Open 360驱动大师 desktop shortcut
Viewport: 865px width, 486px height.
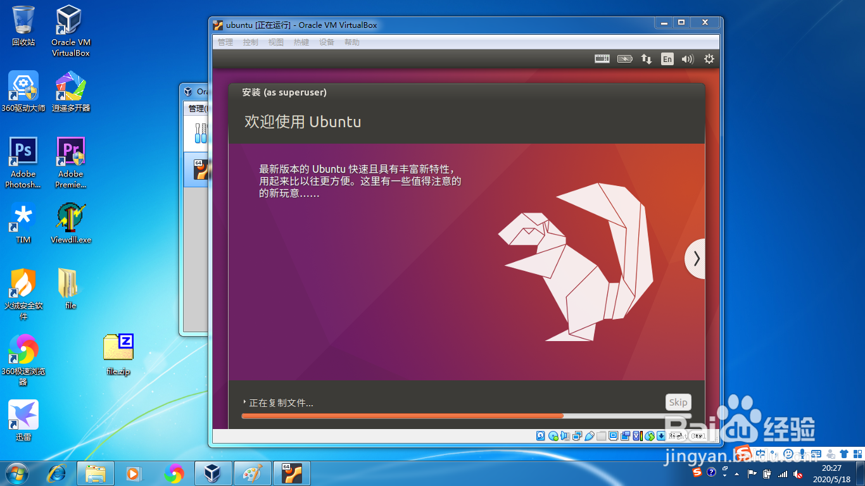coord(23,92)
